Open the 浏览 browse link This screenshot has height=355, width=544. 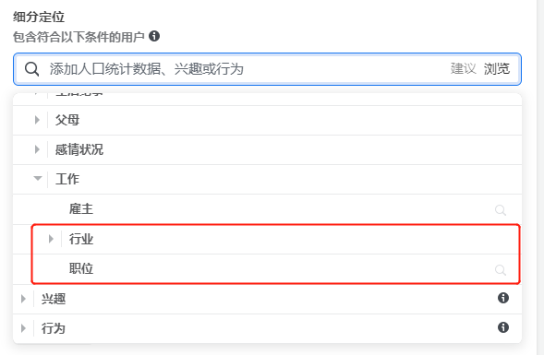pos(497,68)
